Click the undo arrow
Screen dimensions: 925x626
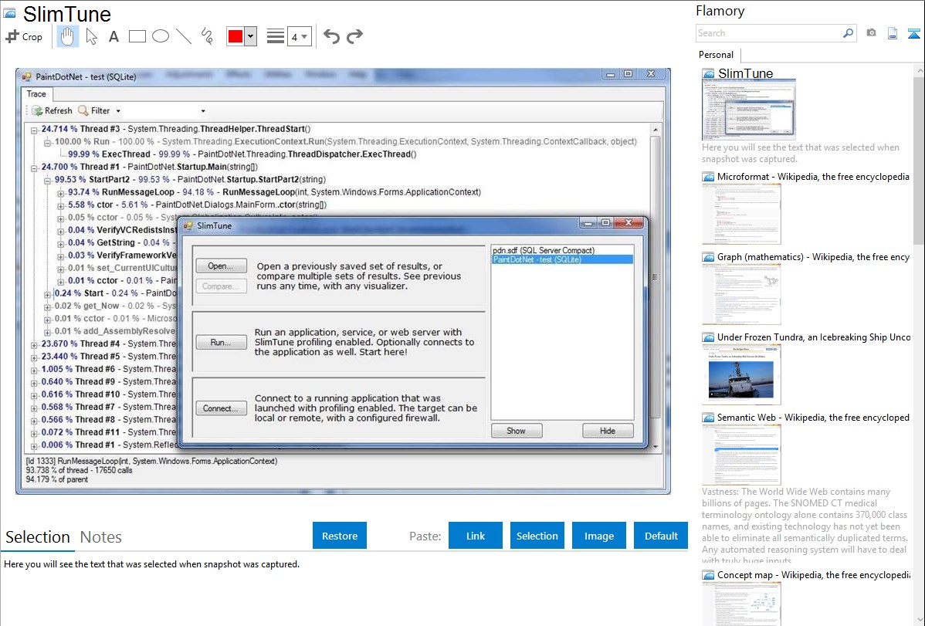(x=331, y=36)
